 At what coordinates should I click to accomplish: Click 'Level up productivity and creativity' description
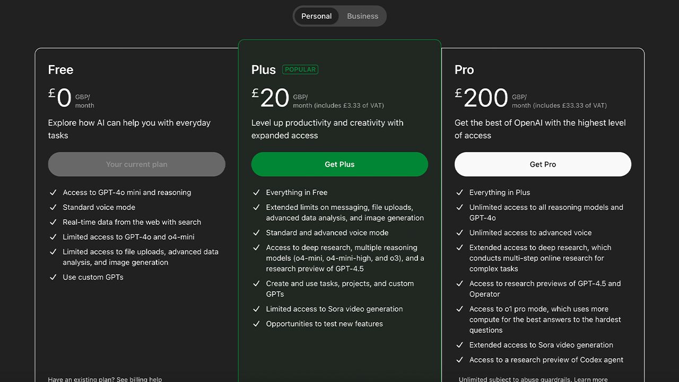(x=327, y=129)
